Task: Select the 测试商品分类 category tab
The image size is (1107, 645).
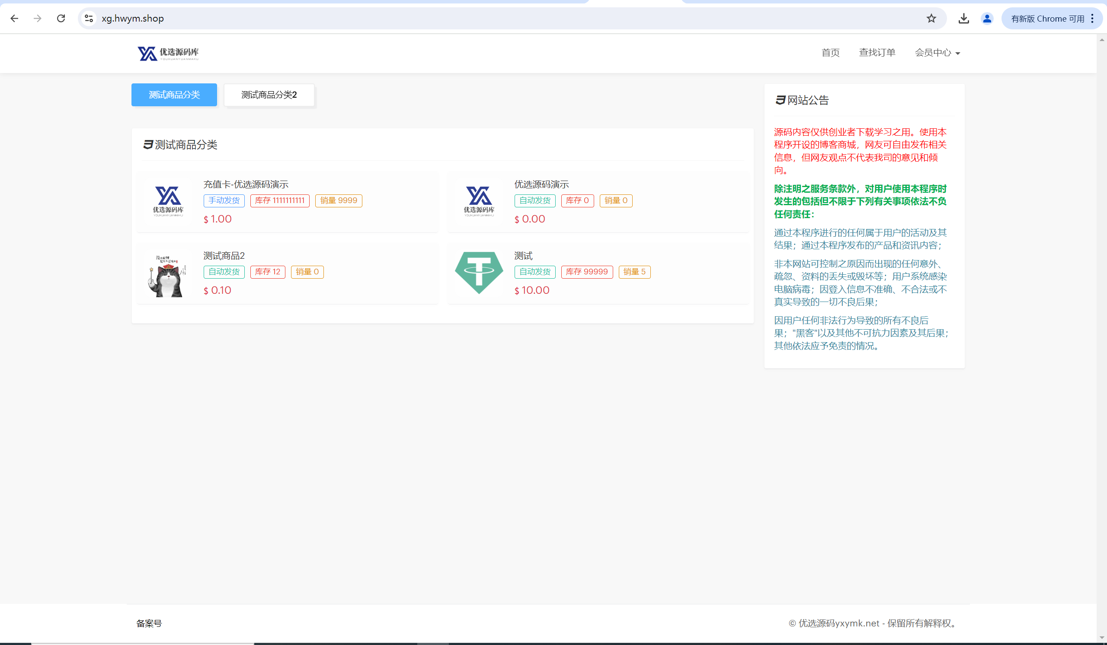Action: point(174,95)
